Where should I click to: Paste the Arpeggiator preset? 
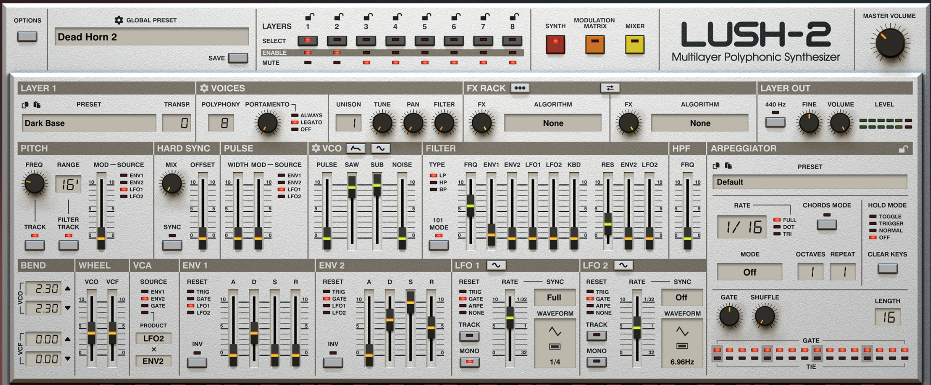click(728, 166)
